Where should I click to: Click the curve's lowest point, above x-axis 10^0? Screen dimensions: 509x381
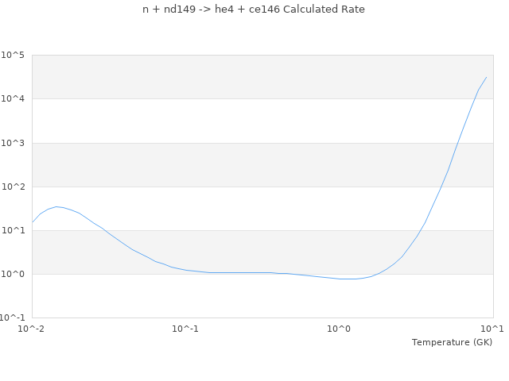pyautogui.click(x=348, y=279)
